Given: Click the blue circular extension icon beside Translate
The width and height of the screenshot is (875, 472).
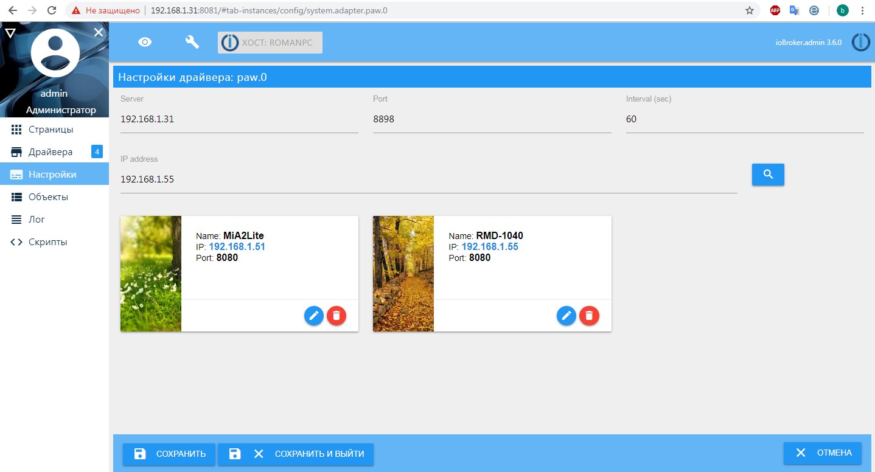Looking at the screenshot, I should point(814,10).
